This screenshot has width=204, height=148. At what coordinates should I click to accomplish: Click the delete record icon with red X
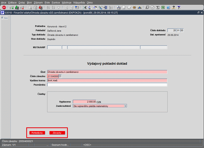(x=22, y=8)
